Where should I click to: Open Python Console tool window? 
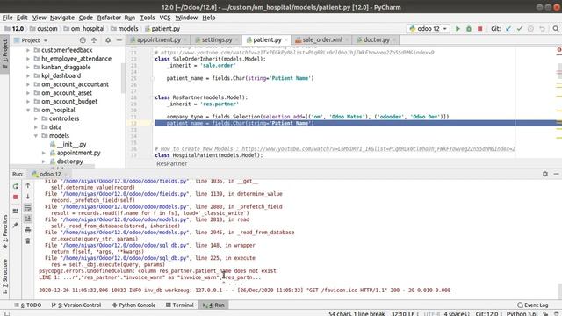pyautogui.click(x=134, y=305)
